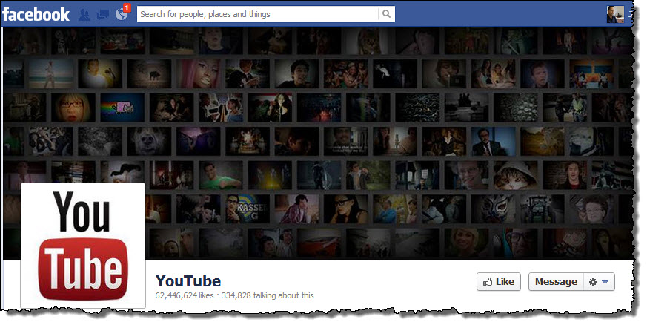Click the red notification badge showing 1
The image size is (647, 325).
coord(127,8)
